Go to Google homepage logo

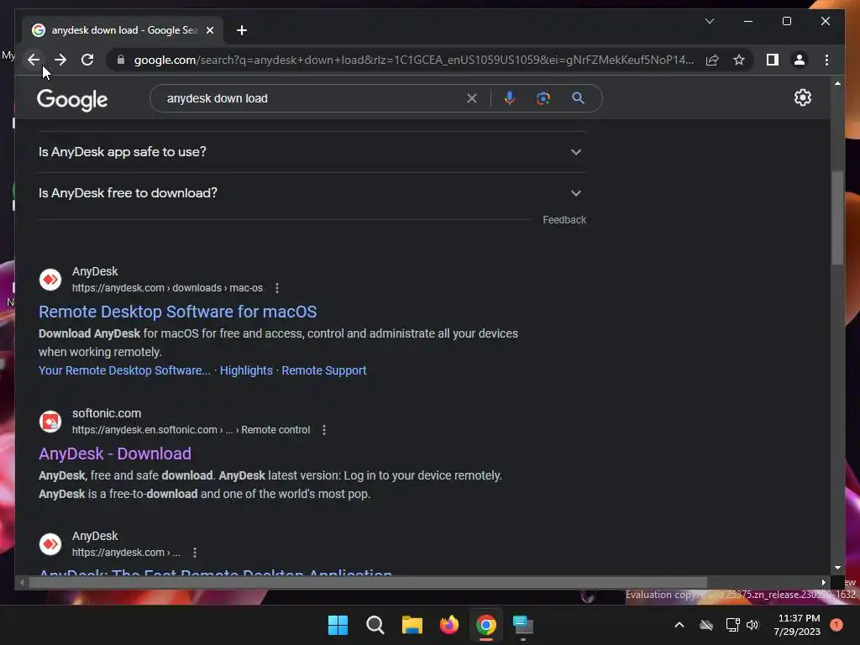coord(72,100)
